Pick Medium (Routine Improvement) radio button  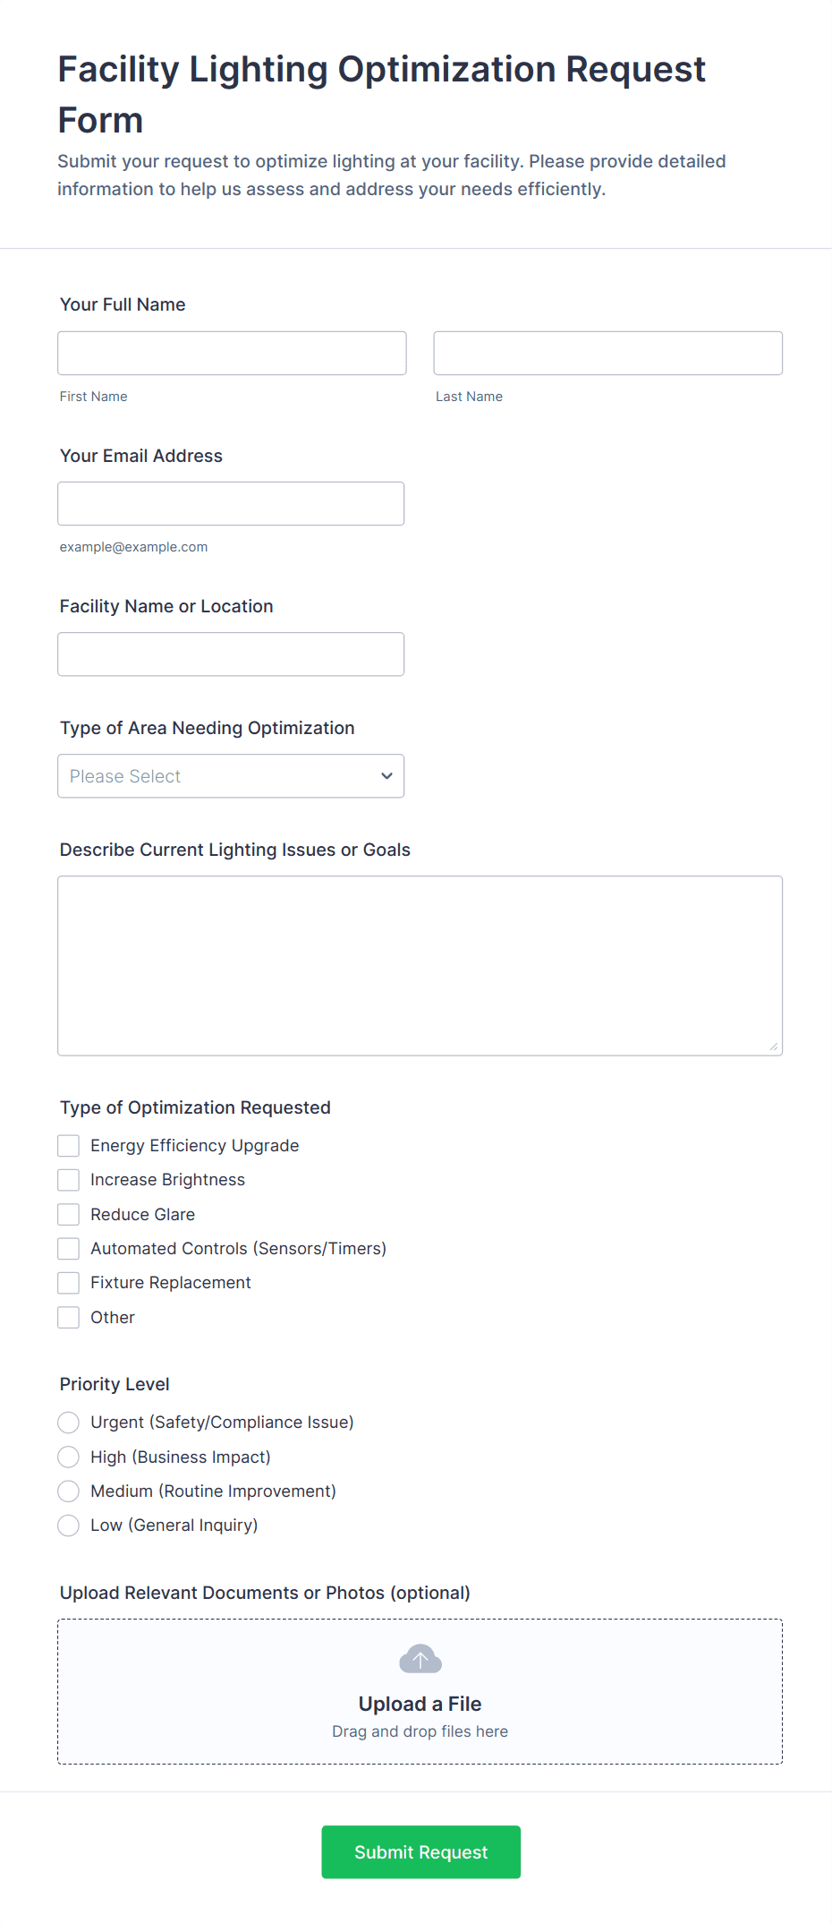point(69,1491)
